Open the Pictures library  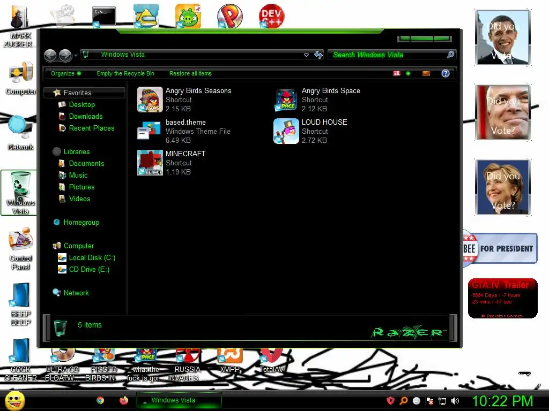point(77,187)
